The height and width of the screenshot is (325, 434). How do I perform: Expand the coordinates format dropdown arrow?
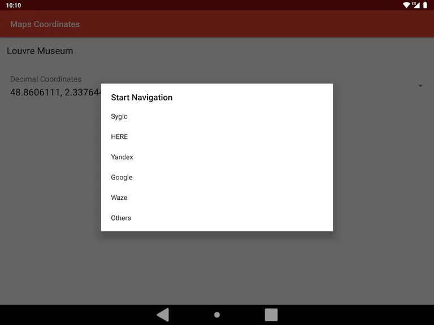coord(420,86)
